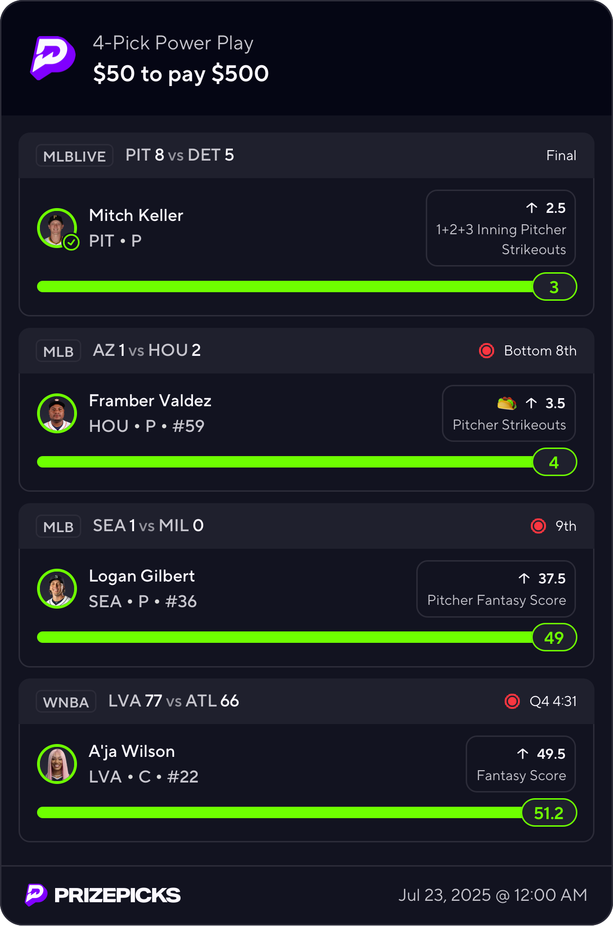Click the PrizePicks footer logo icon
Screen dimensions: 613x926
(x=36, y=895)
